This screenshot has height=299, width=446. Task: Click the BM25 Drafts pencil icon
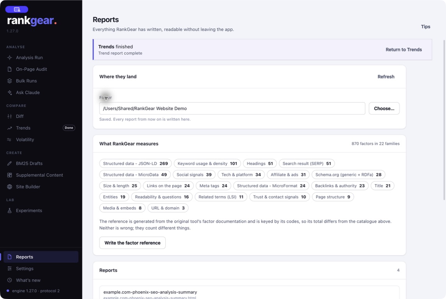(10, 163)
